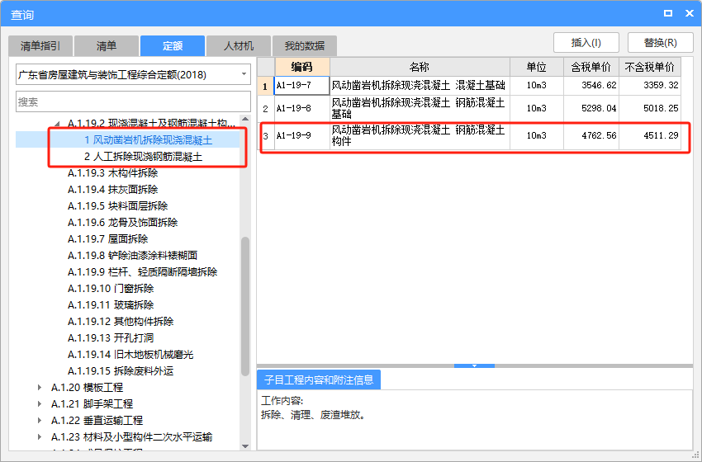This screenshot has width=702, height=462.
Task: Expand the A.1.22 垂直运输工程 node
Action: point(40,421)
